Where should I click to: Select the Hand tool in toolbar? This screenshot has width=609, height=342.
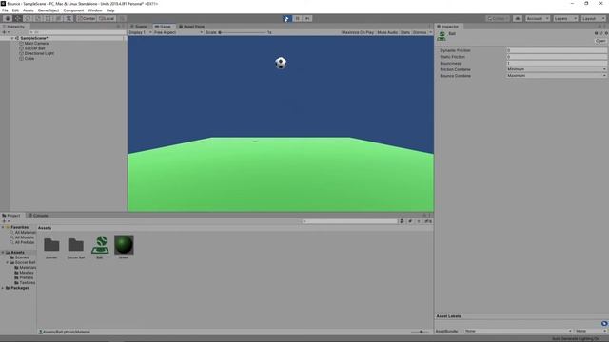8,18
